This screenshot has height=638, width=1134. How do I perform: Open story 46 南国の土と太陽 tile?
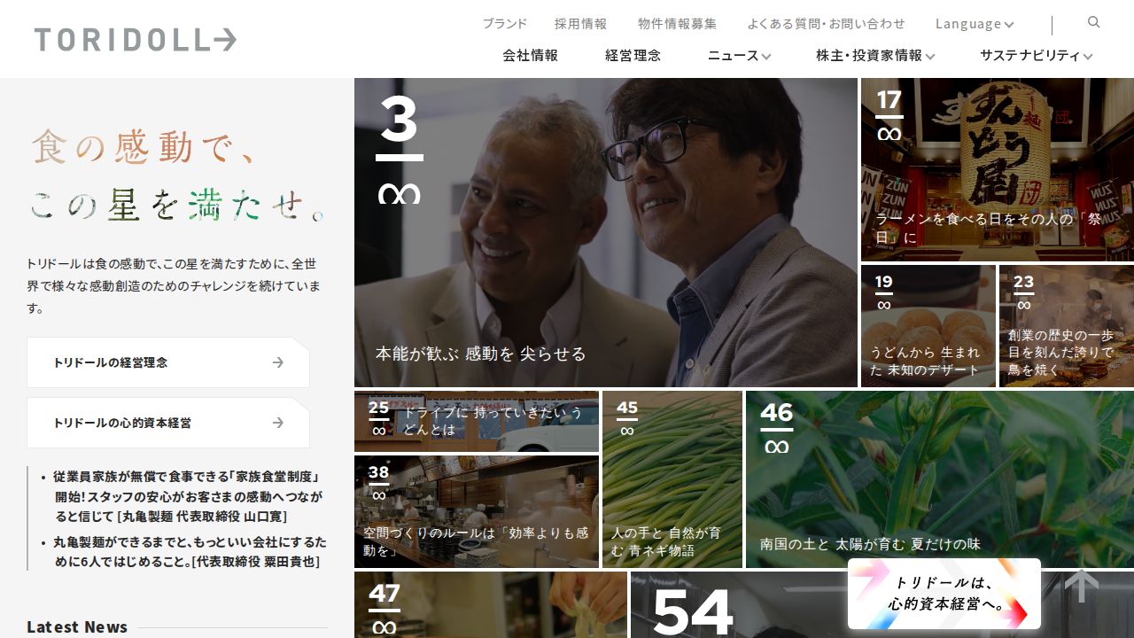pos(940,479)
